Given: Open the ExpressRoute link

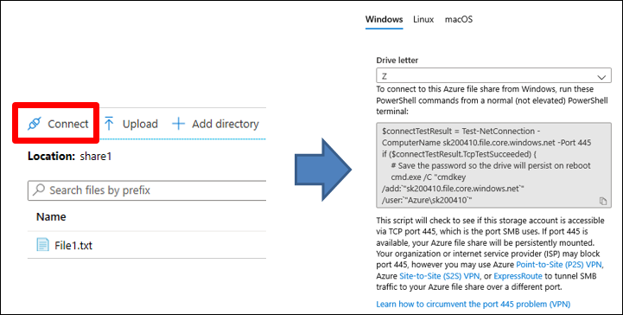Looking at the screenshot, I should 518,275.
